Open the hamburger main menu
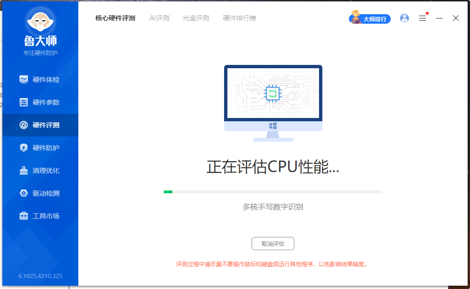 423,18
